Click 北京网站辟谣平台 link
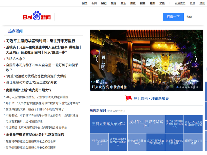 click(x=29, y=127)
